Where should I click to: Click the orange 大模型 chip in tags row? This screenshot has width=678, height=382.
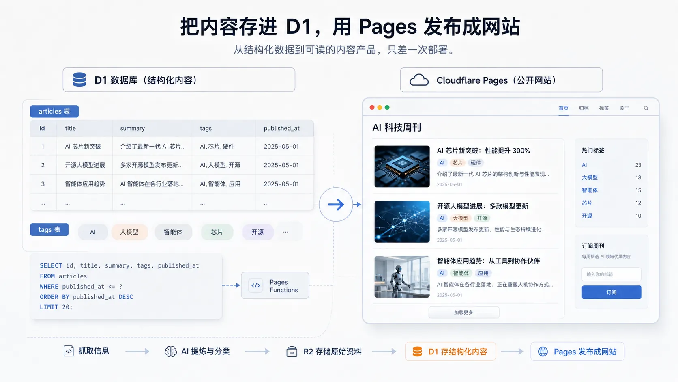pyautogui.click(x=129, y=232)
